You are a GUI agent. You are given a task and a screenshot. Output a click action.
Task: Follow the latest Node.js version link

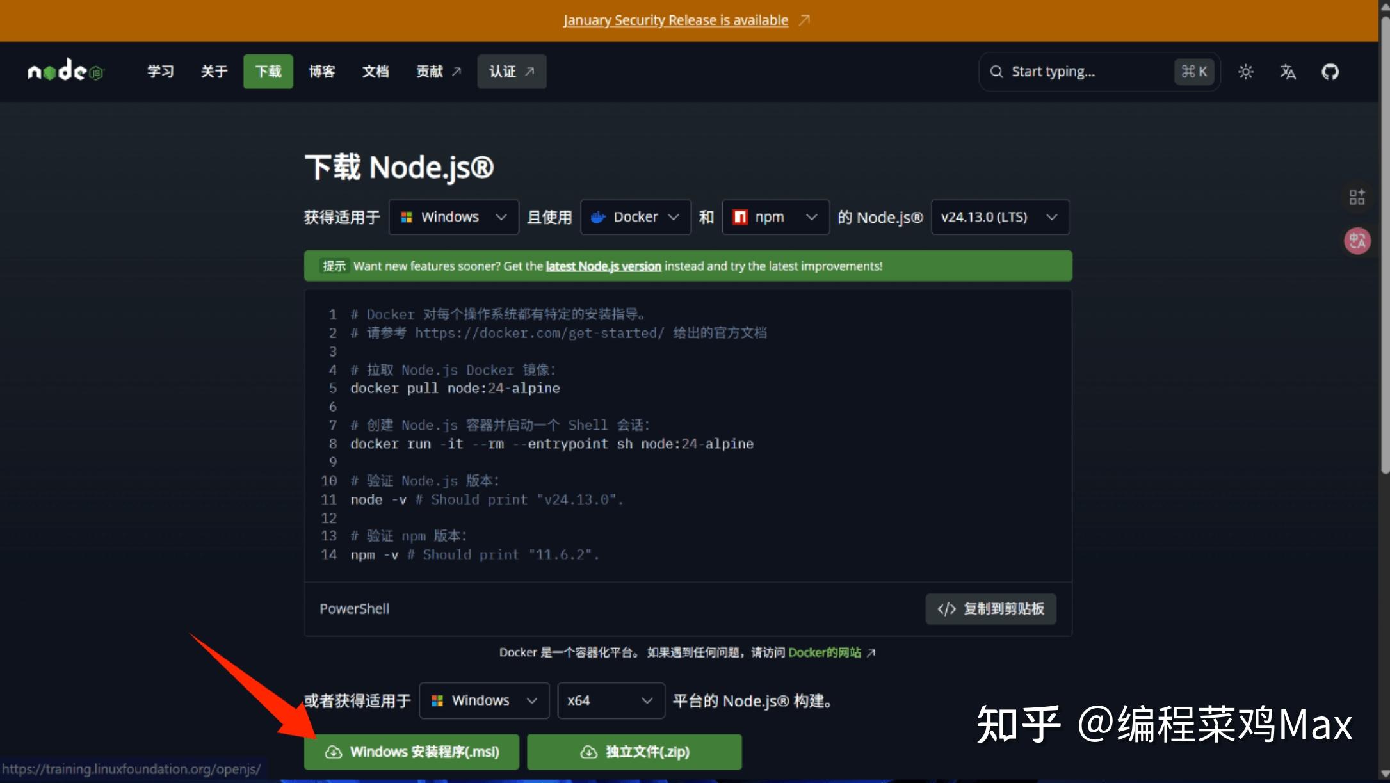603,266
